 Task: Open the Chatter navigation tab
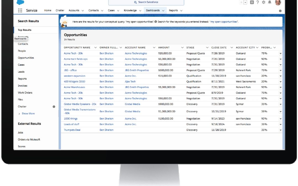[x=60, y=10]
